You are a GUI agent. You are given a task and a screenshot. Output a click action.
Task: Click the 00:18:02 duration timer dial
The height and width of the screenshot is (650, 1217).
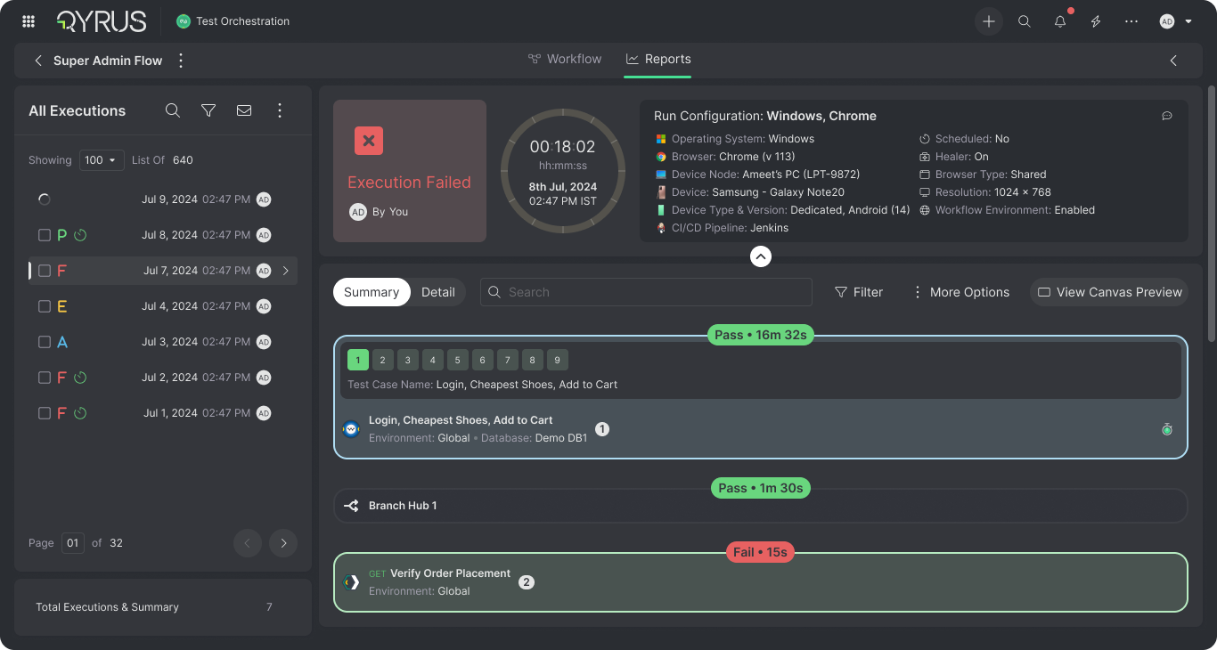(x=562, y=171)
